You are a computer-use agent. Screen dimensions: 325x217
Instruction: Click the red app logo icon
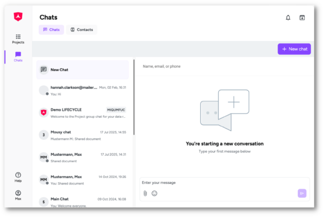pyautogui.click(x=18, y=17)
